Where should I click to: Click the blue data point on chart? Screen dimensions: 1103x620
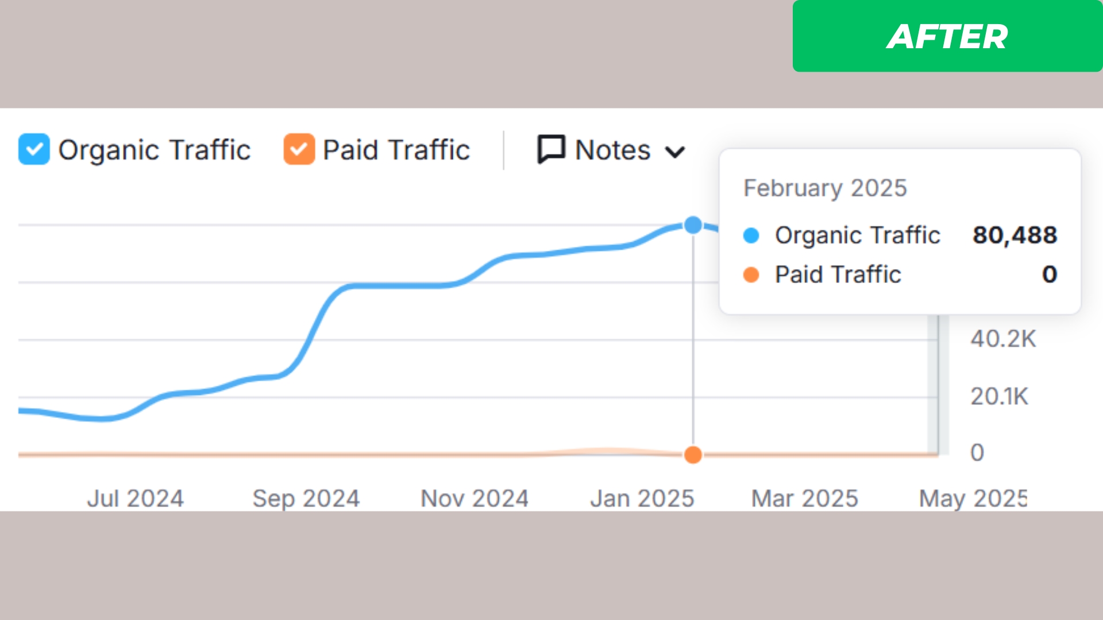click(x=693, y=225)
